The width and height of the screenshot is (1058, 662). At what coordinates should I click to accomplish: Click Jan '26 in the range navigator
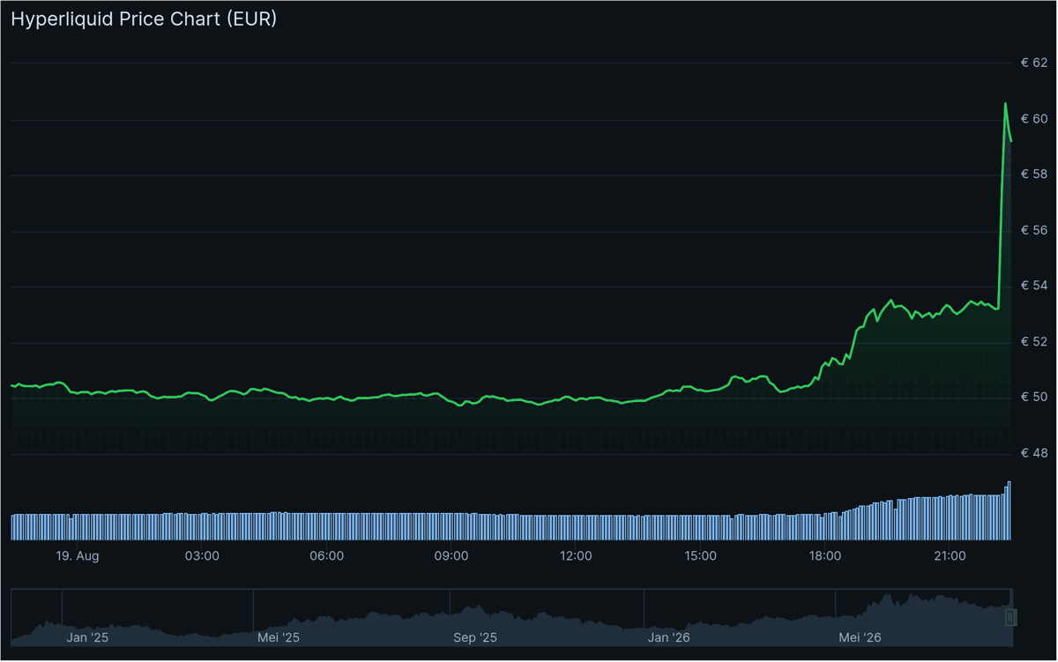(x=669, y=637)
